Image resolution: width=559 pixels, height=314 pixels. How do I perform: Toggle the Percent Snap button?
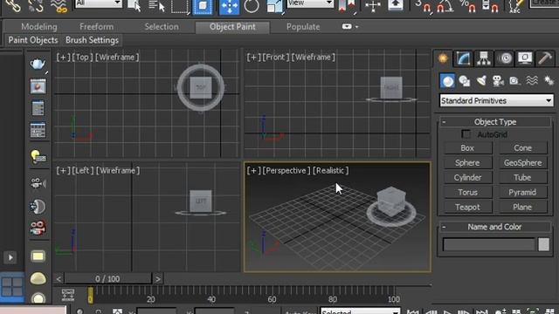[468, 6]
